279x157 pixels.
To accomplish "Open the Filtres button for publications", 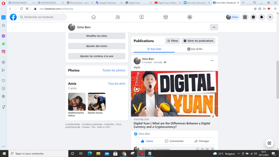I will (x=173, y=41).
